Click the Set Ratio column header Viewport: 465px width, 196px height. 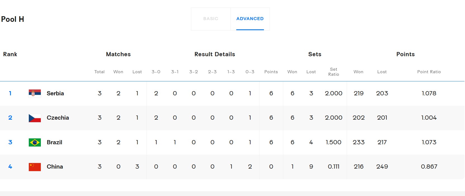coord(333,72)
